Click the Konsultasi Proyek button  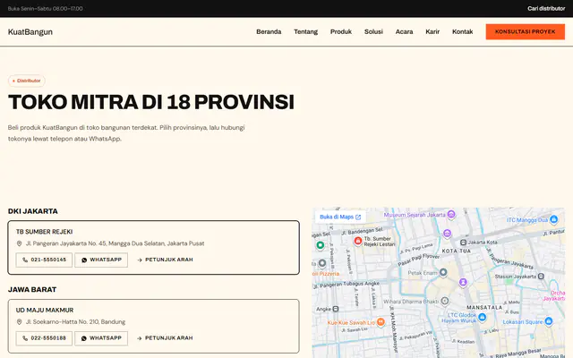(x=526, y=32)
